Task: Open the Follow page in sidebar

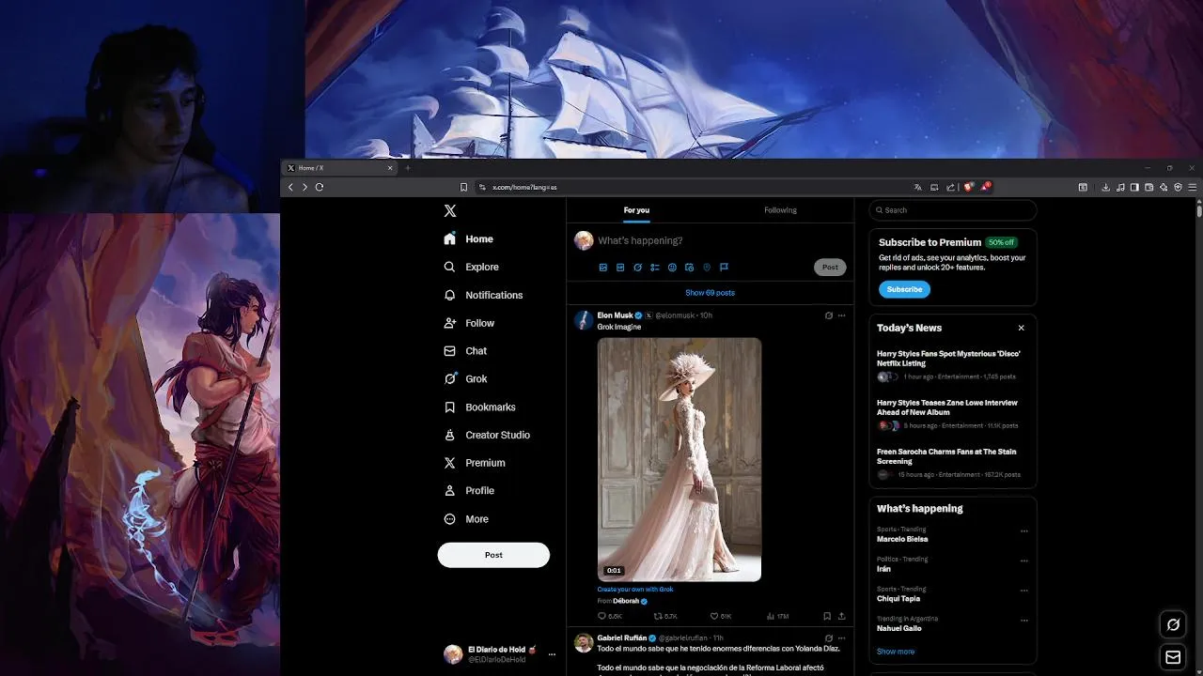Action: 469,323
